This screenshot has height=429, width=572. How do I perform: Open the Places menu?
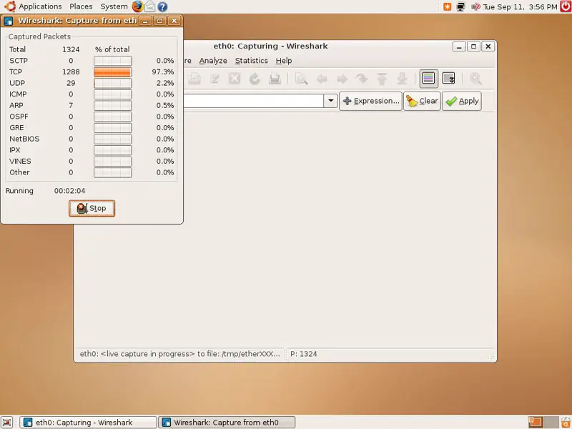(x=81, y=6)
